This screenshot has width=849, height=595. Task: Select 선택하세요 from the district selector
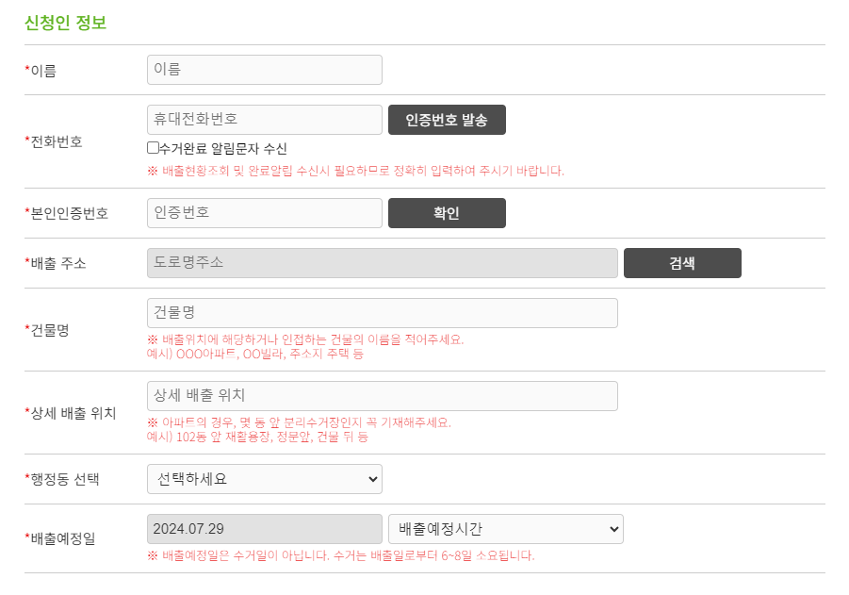[264, 479]
